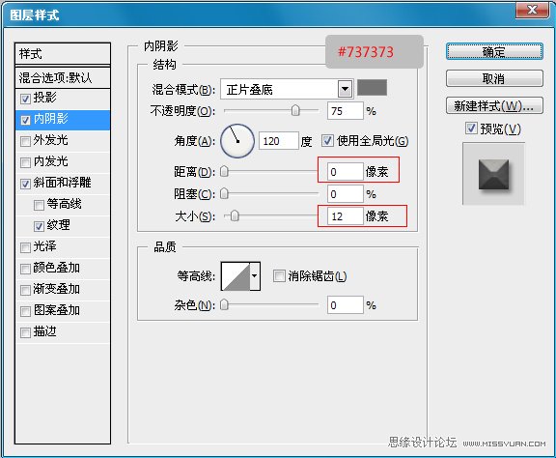The height and width of the screenshot is (458, 556).
Task: Click the 阻塞 slider handle
Action: [x=224, y=193]
